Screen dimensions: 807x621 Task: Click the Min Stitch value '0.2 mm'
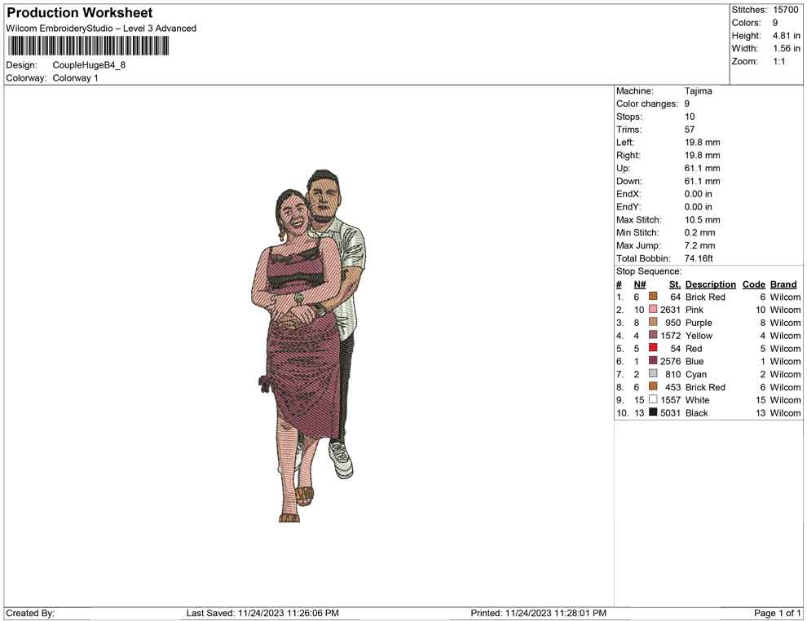[700, 232]
